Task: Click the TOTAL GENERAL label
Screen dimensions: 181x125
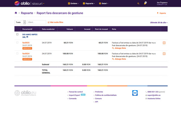Action: click(x=46, y=71)
